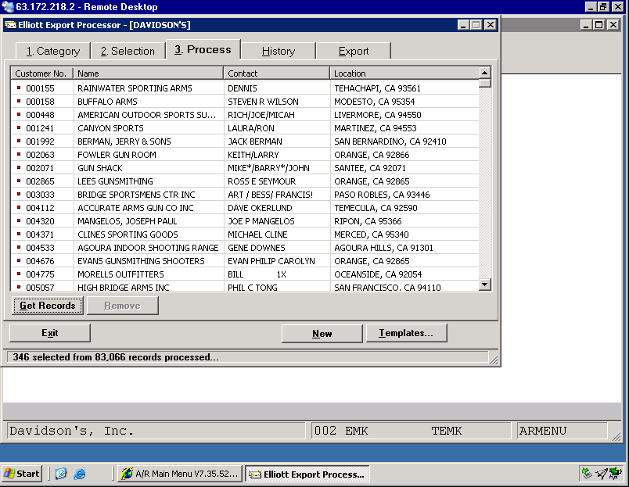Open the Windows Start menu
The height and width of the screenshot is (487, 629).
click(22, 474)
